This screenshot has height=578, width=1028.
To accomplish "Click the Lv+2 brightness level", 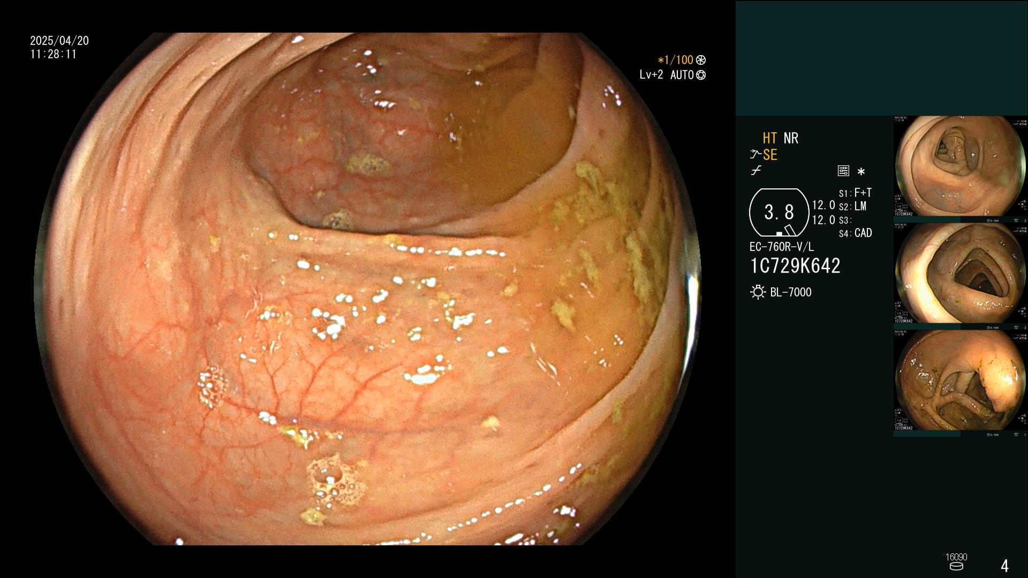I will pos(652,75).
